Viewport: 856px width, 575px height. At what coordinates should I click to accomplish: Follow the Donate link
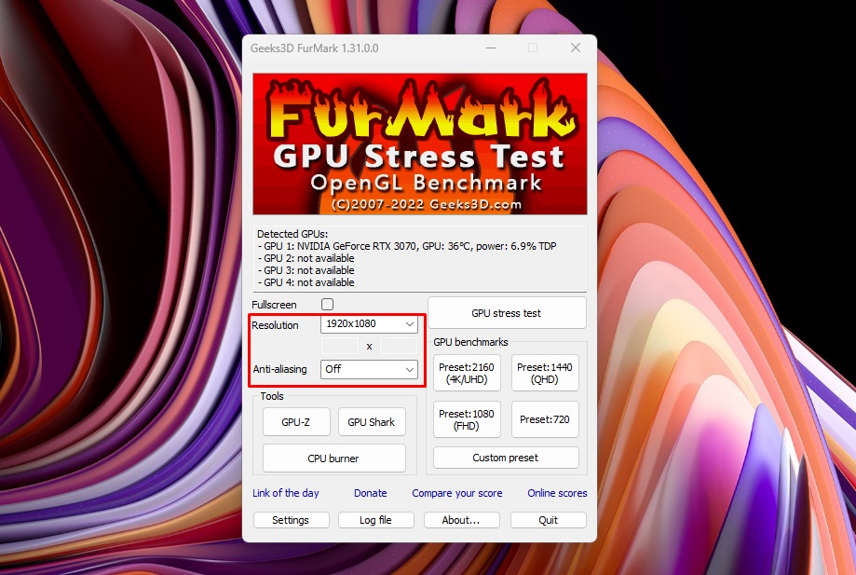(370, 493)
